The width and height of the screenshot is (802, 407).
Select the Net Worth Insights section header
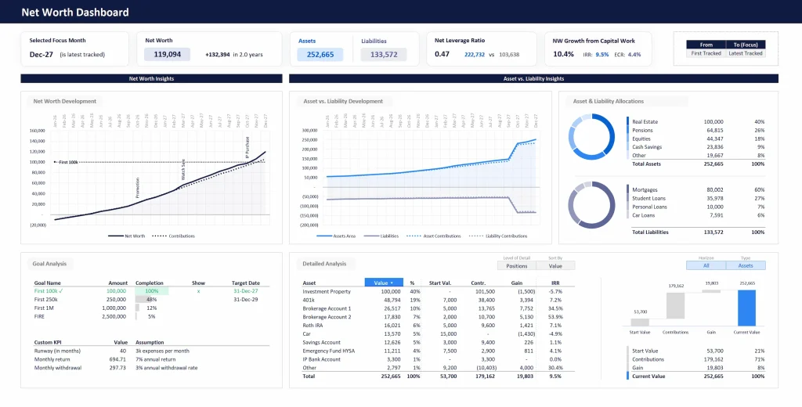pos(151,78)
